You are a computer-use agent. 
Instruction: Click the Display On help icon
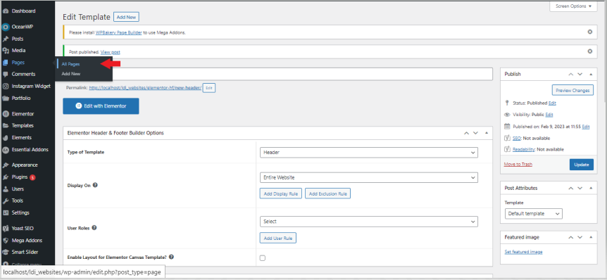(95, 185)
